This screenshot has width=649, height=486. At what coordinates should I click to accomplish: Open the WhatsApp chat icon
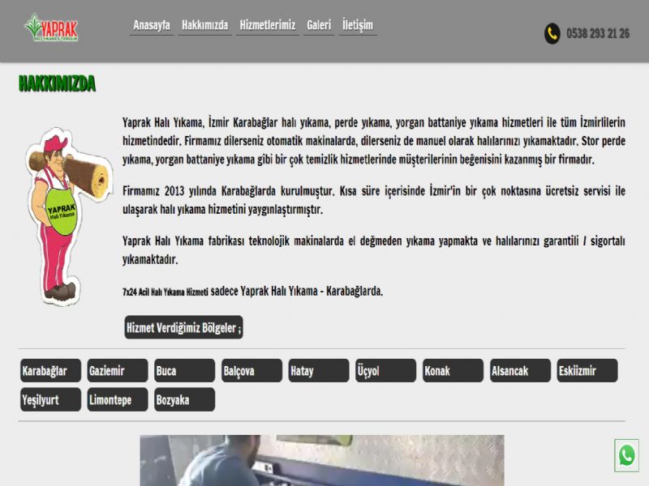tap(626, 455)
